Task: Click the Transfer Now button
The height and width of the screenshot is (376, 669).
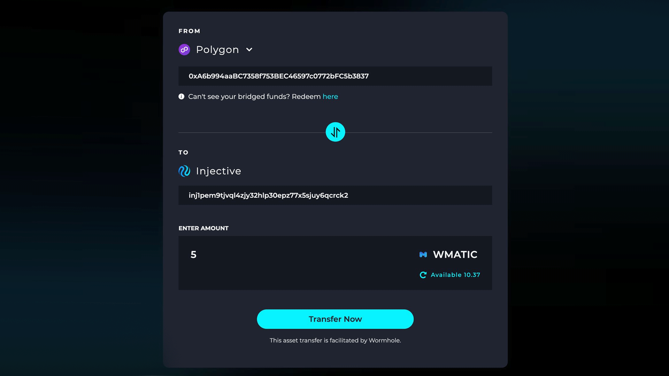Action: click(x=335, y=319)
